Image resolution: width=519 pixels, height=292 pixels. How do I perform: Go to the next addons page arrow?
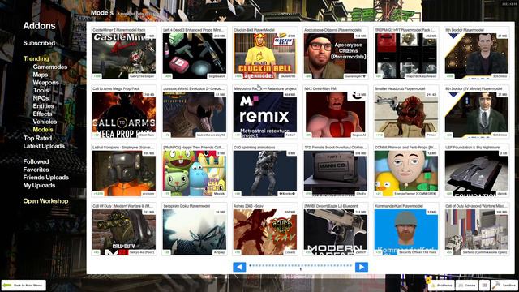pyautogui.click(x=362, y=267)
